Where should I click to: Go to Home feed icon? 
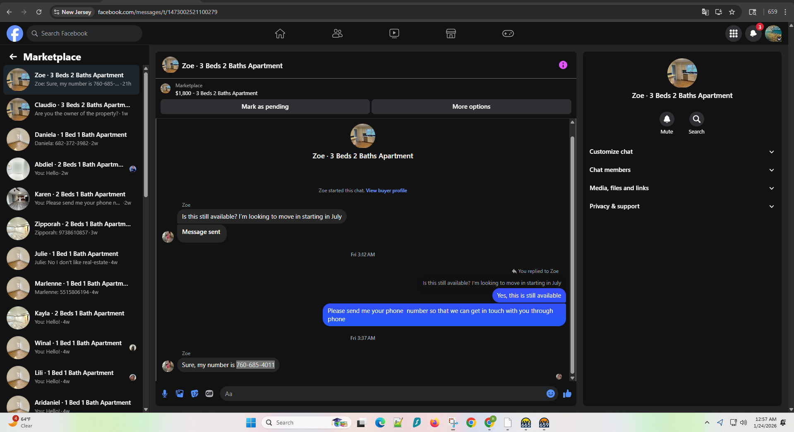click(280, 33)
